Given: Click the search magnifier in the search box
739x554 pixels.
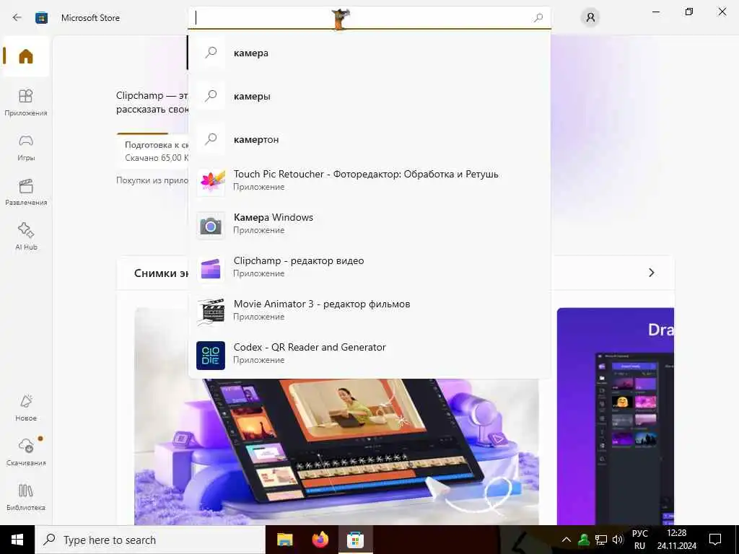Looking at the screenshot, I should [x=538, y=18].
